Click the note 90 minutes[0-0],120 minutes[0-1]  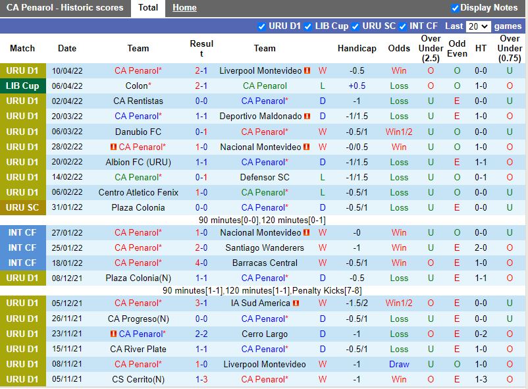click(x=262, y=220)
